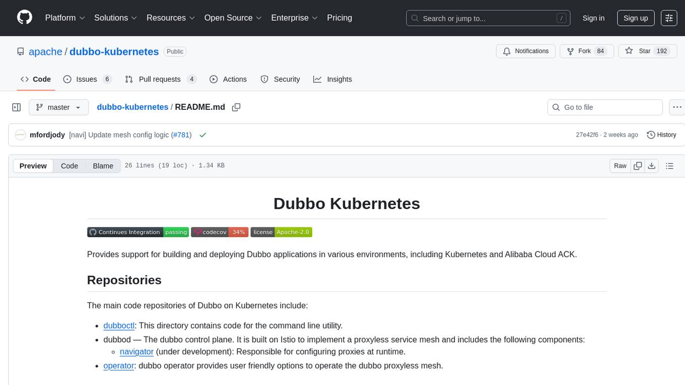This screenshot has height=385, width=685.
Task: Open the codecov 34% badge
Action: tap(220, 232)
